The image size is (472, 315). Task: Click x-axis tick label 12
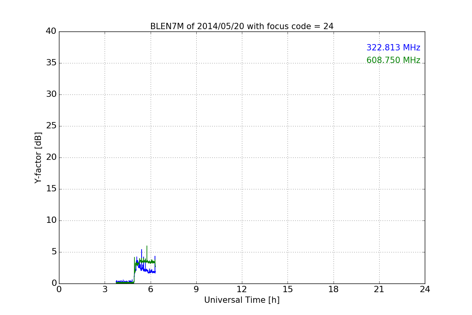[242, 289]
